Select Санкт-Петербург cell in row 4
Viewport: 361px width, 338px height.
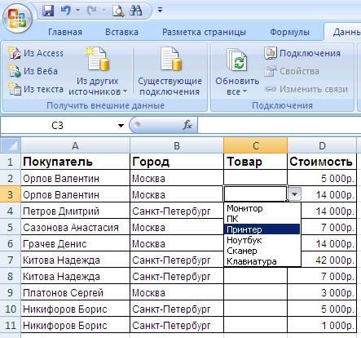(x=177, y=211)
